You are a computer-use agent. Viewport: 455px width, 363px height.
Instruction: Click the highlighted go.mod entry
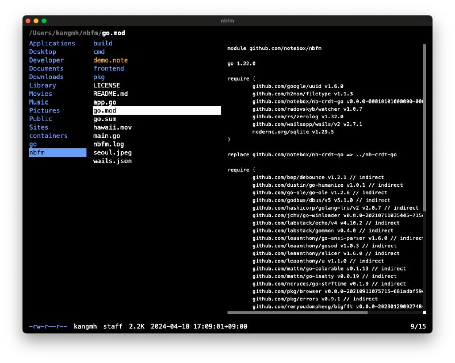156,111
